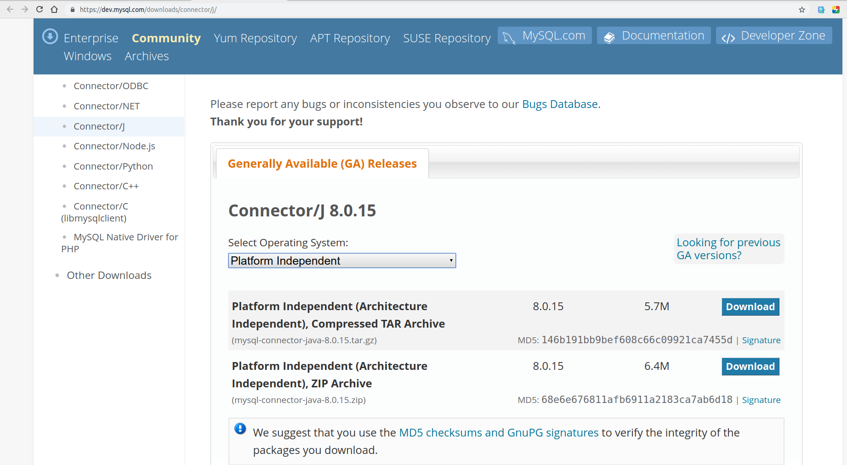Open Signature link for tar.gz file
The image size is (847, 465).
pyautogui.click(x=761, y=340)
